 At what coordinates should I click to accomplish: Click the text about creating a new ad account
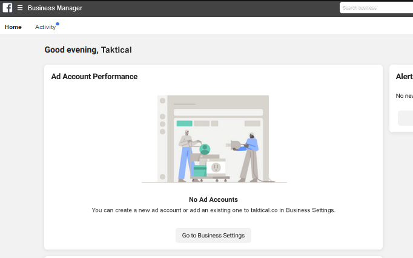coord(213,210)
